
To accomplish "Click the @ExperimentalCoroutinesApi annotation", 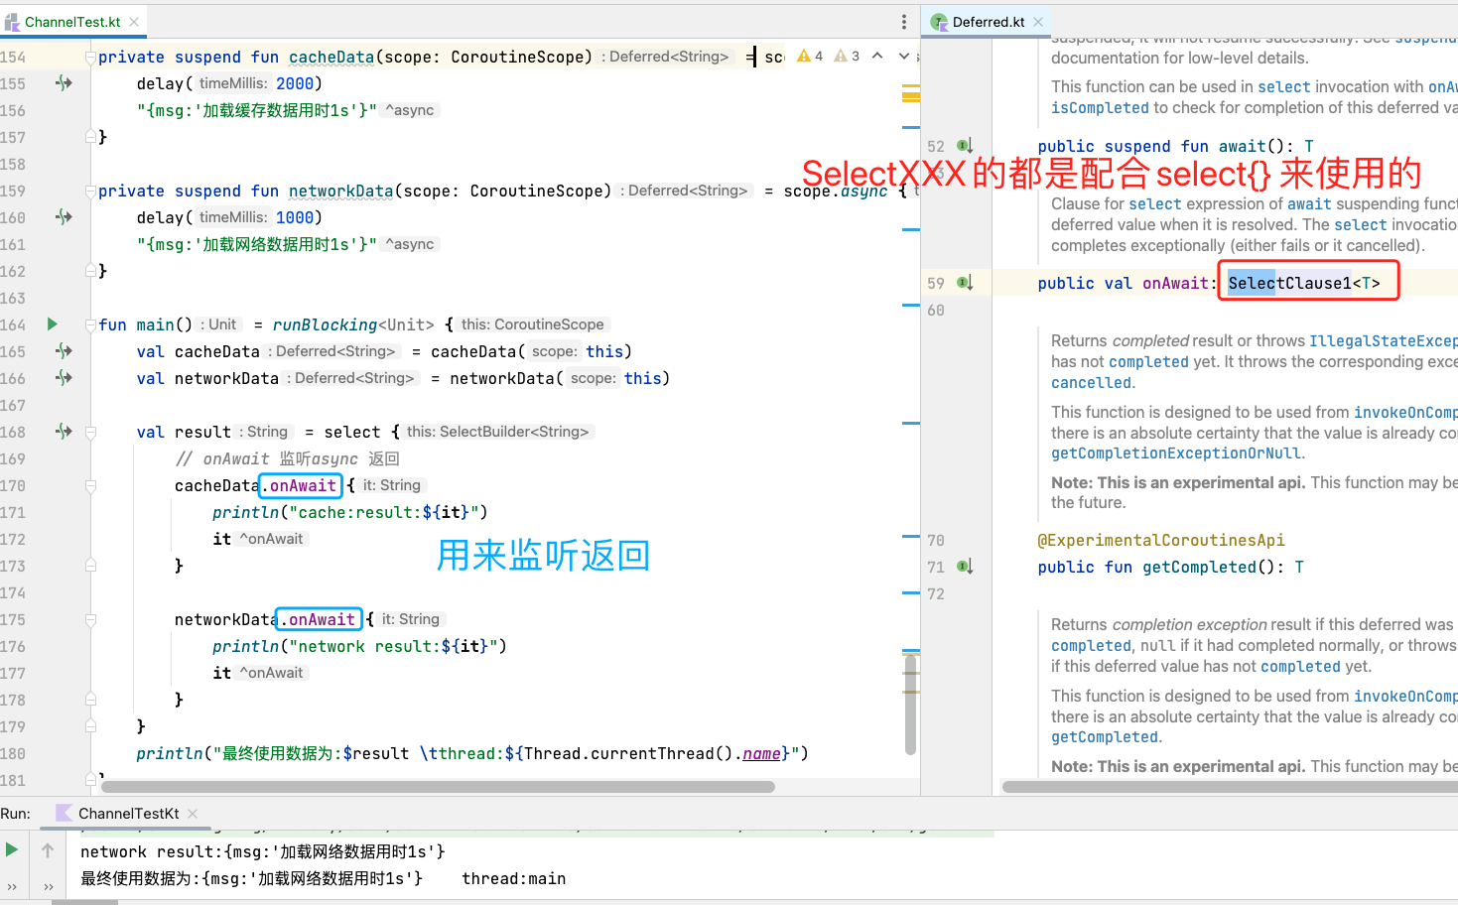I will pos(1161,540).
